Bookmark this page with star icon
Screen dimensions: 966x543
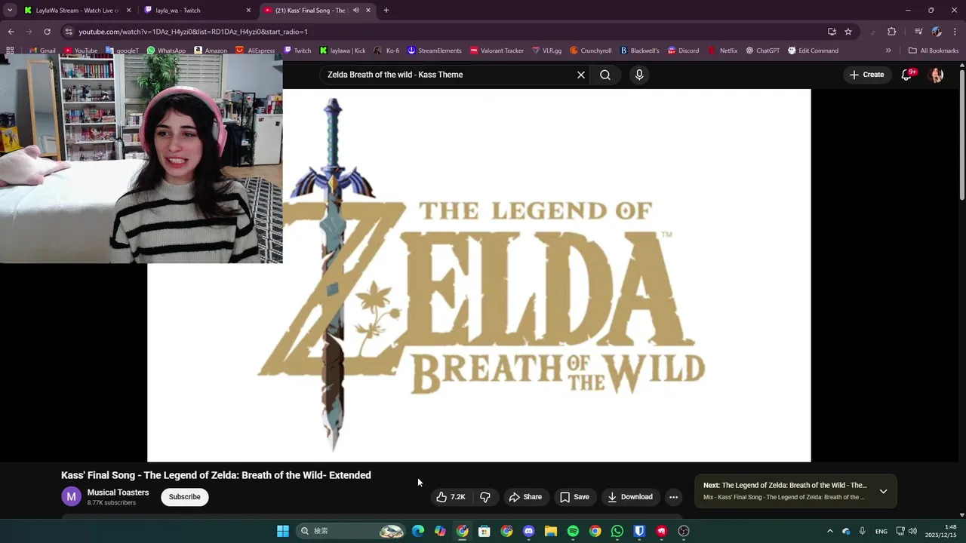point(848,32)
